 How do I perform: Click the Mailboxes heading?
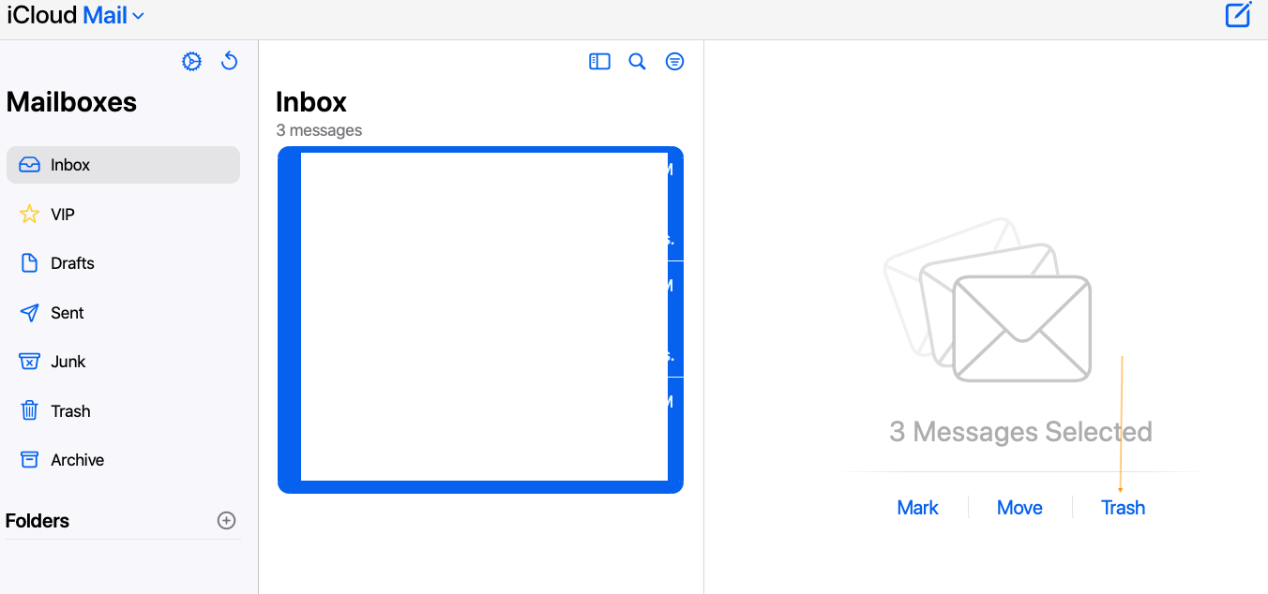click(x=71, y=102)
